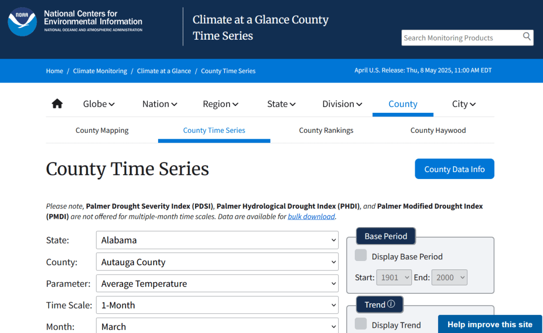Open the Time Scale dropdown

coord(217,305)
